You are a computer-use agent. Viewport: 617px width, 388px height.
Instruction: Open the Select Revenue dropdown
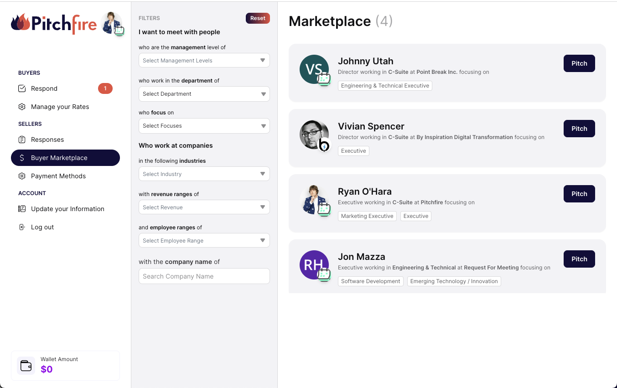204,207
